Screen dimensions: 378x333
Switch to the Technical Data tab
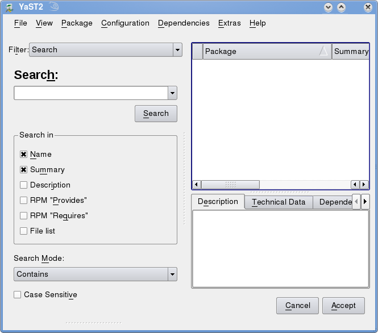(x=279, y=202)
